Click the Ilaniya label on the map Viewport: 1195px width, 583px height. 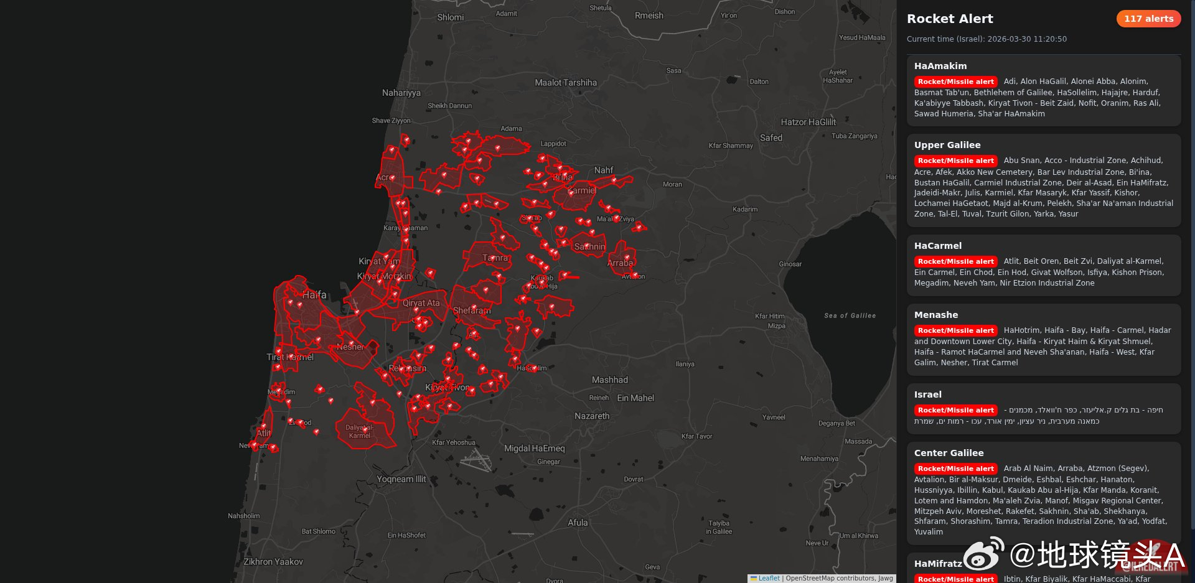(685, 364)
